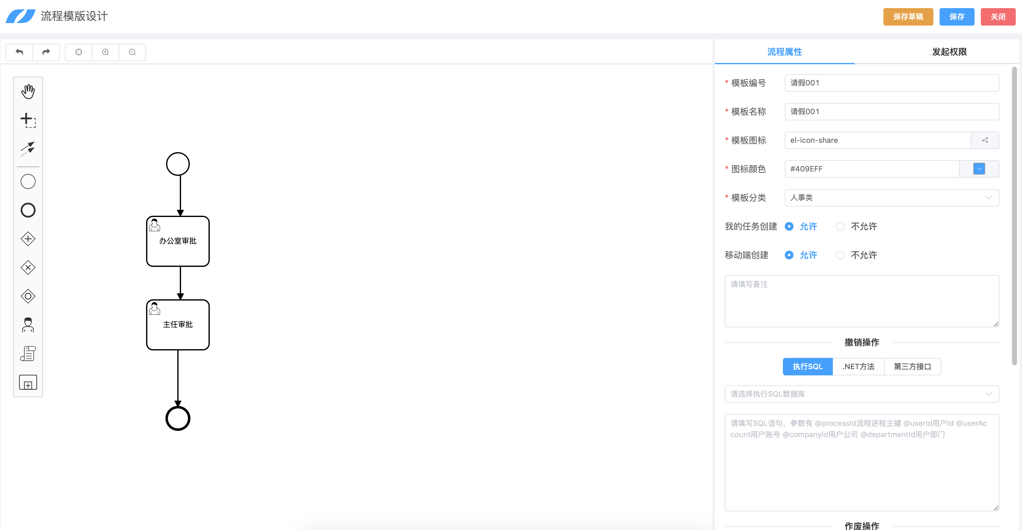Click the blue 保存 button

click(x=956, y=17)
